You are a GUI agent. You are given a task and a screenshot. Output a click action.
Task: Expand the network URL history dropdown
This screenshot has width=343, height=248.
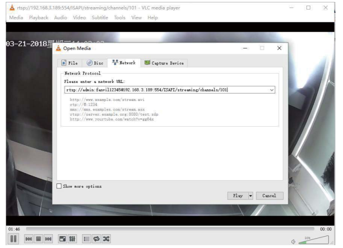[x=272, y=90]
